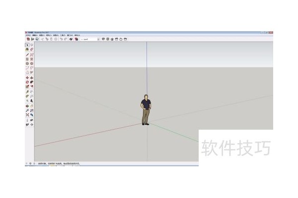This screenshot has height=198, width=298.
Task: Activate the Move tool
Action: click(27, 78)
